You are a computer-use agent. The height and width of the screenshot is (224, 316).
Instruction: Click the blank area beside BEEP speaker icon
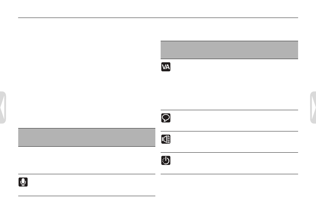point(235,142)
